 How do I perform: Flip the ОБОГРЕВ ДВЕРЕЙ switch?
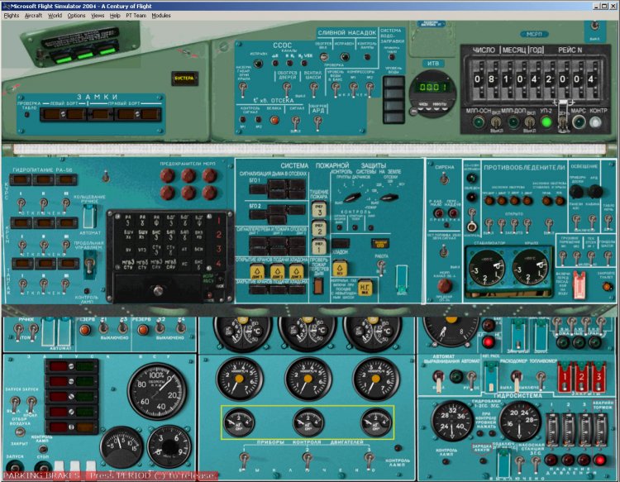(x=287, y=89)
